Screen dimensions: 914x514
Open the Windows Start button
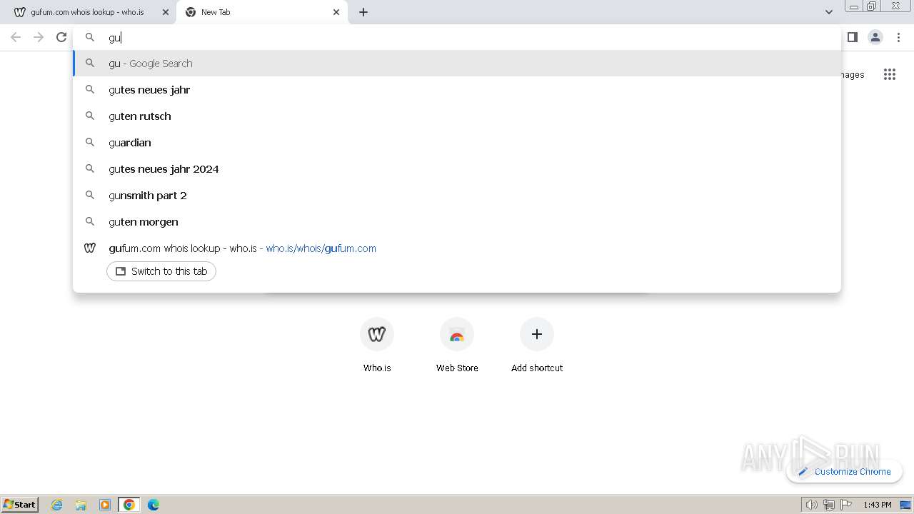(20, 504)
